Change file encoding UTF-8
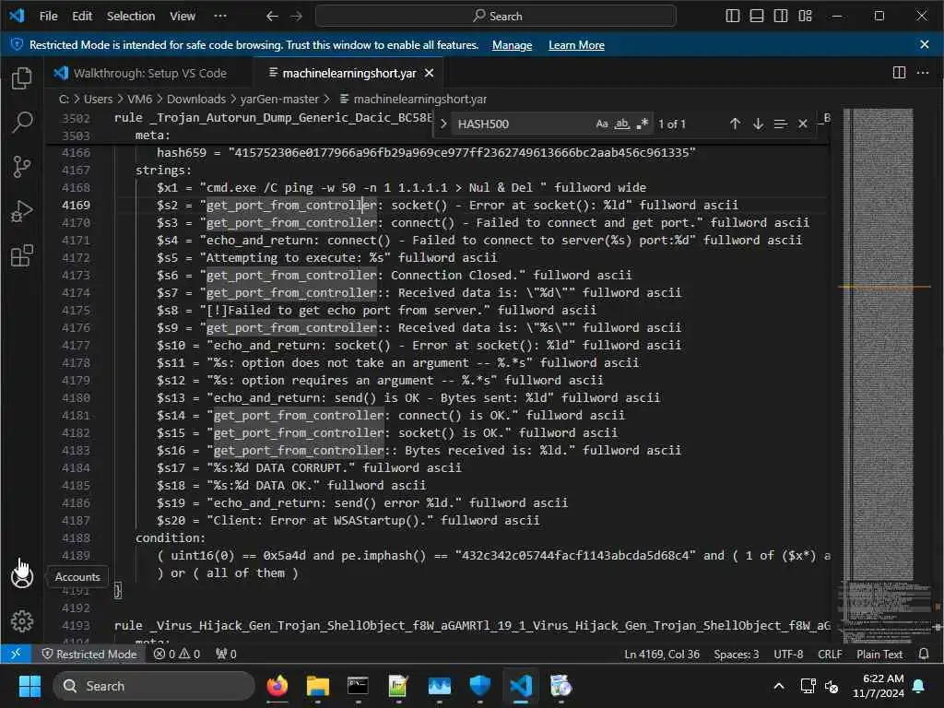Screen dimensions: 944x708 click(x=788, y=654)
